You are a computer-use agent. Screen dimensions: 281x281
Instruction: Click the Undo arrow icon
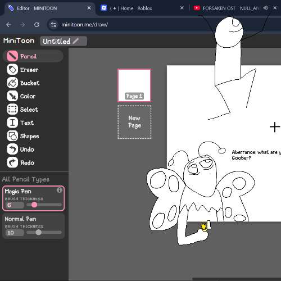click(x=12, y=149)
